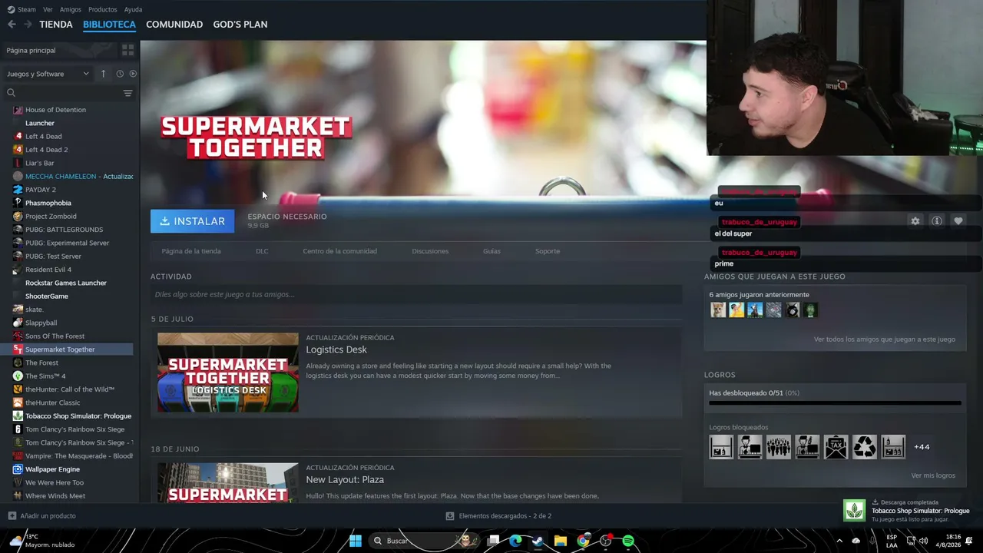Image resolution: width=983 pixels, height=553 pixels.
Task: Open Logistics Desk update thumbnail
Action: pyautogui.click(x=228, y=373)
